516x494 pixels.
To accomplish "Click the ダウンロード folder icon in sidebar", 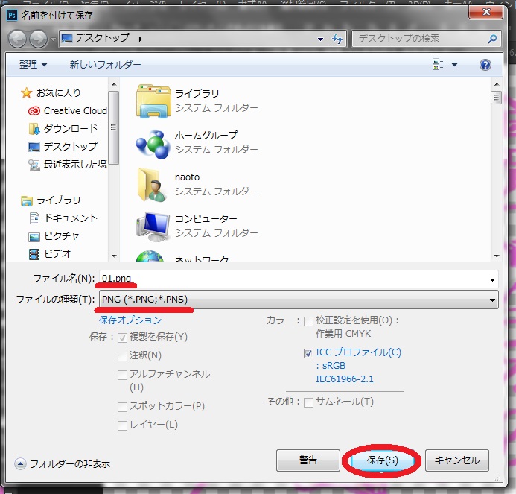I will click(x=34, y=129).
